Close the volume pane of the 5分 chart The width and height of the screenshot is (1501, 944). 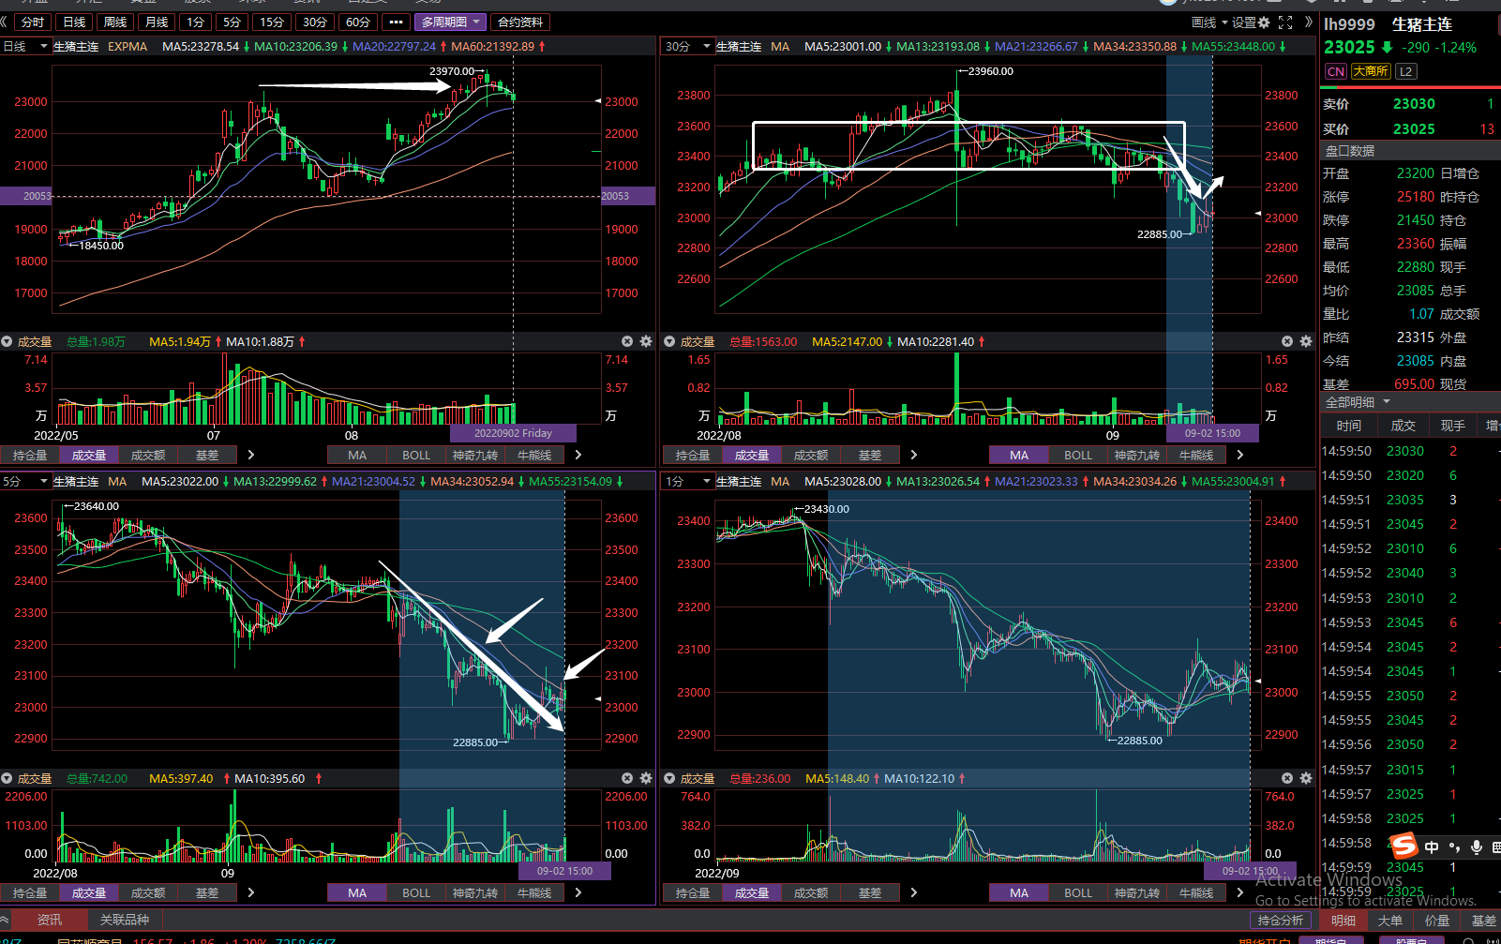point(627,778)
